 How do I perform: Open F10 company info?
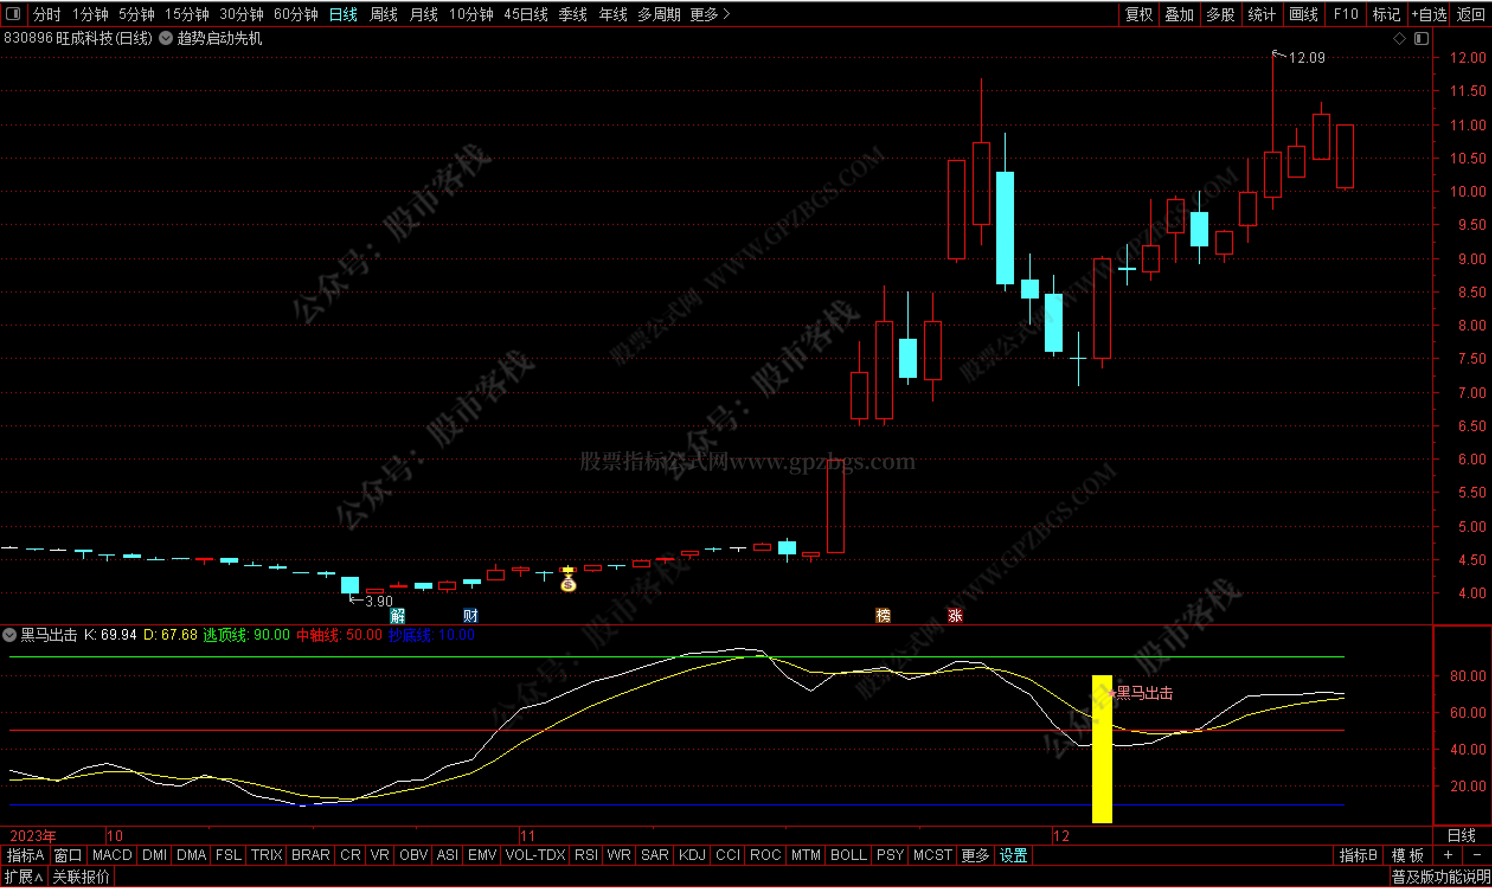1345,14
